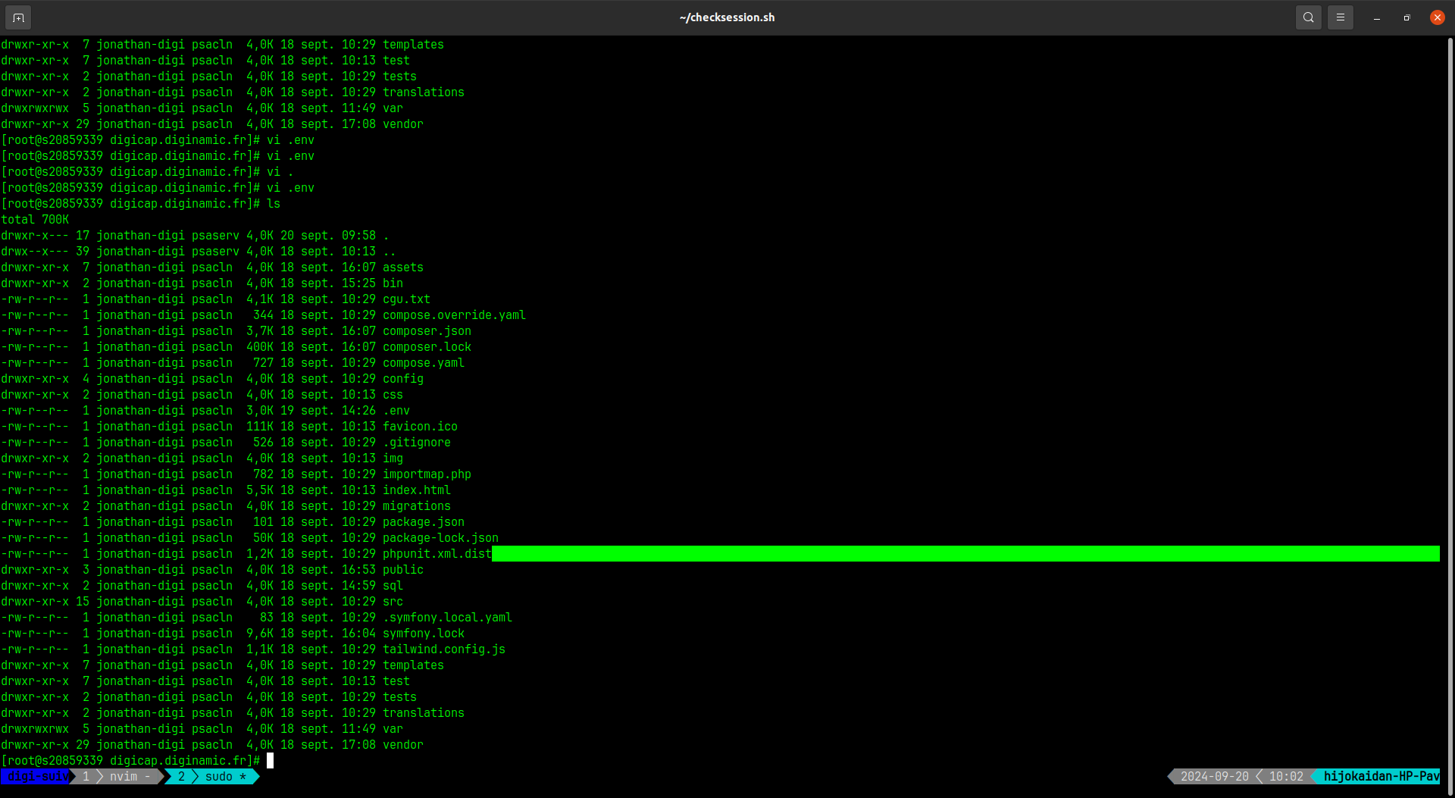The image size is (1455, 798).
Task: Click the composer.json filename
Action: (x=427, y=331)
